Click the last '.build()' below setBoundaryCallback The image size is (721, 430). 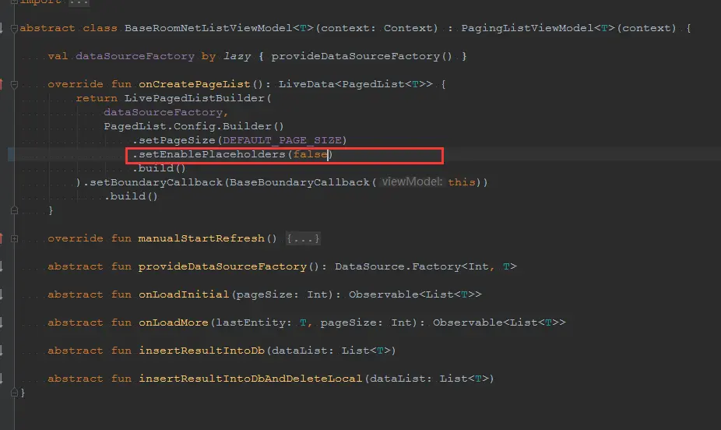point(131,196)
